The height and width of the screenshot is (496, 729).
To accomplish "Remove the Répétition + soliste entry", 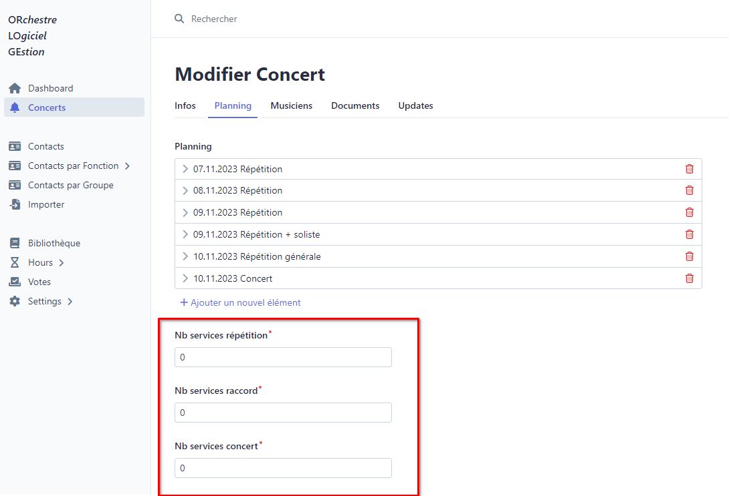I will [690, 234].
